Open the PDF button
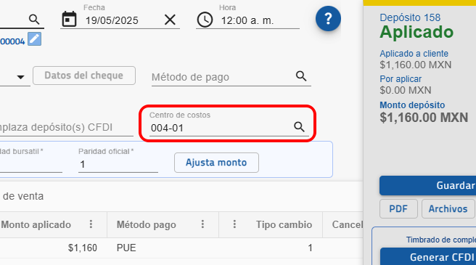This screenshot has width=476, height=265. [398, 209]
